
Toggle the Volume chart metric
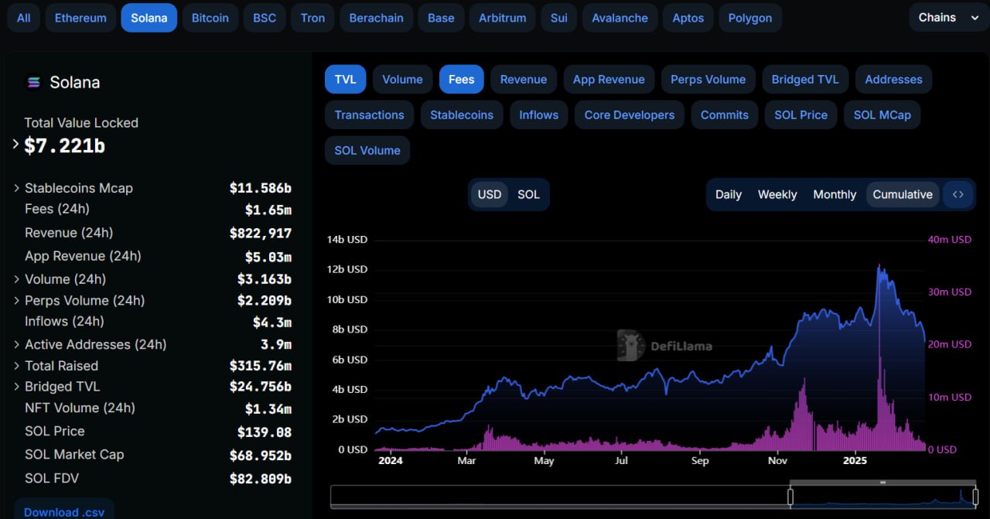point(402,80)
